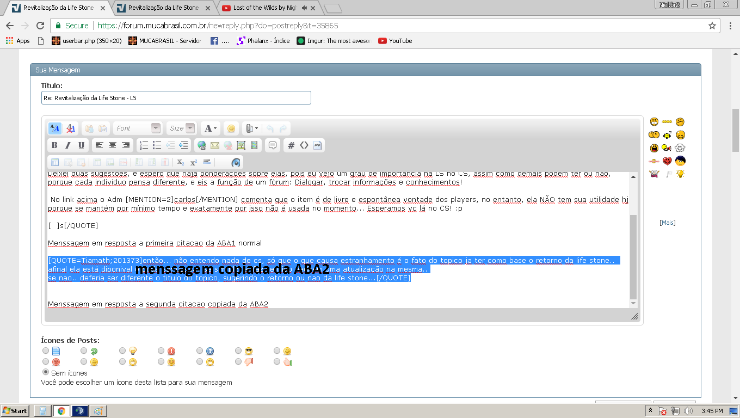Insert an image with the picture icon
Image resolution: width=740 pixels, height=418 pixels.
241,145
